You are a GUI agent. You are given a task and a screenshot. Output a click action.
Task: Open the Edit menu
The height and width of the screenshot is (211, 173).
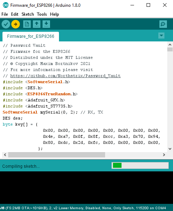pos(15,14)
